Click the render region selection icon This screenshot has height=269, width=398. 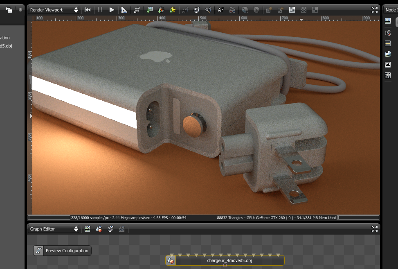(137, 10)
